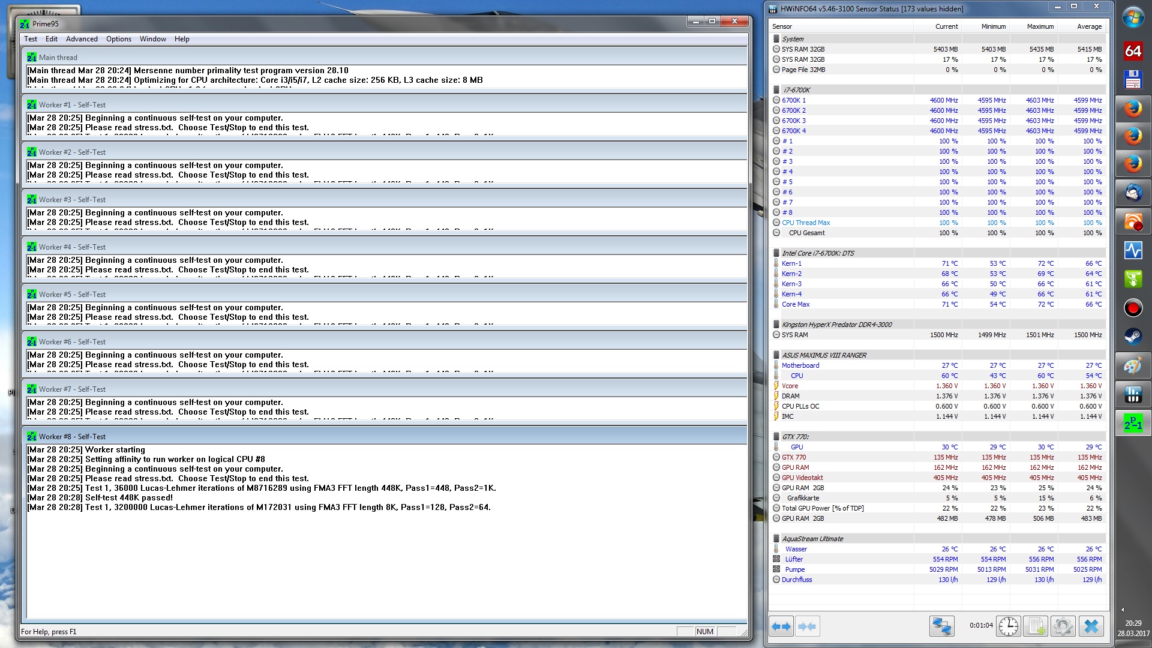Open the Options menu

pyautogui.click(x=119, y=39)
